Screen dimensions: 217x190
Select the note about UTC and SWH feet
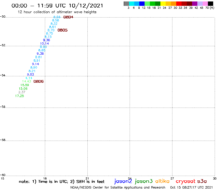coord(62,182)
